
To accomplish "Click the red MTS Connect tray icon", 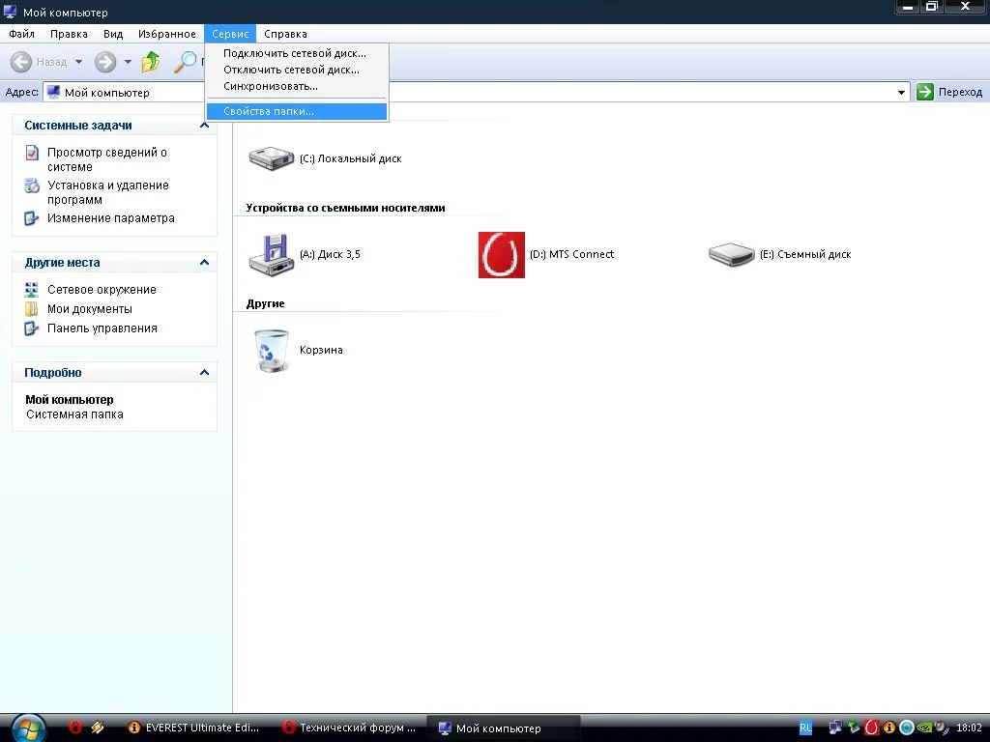I will 872,728.
